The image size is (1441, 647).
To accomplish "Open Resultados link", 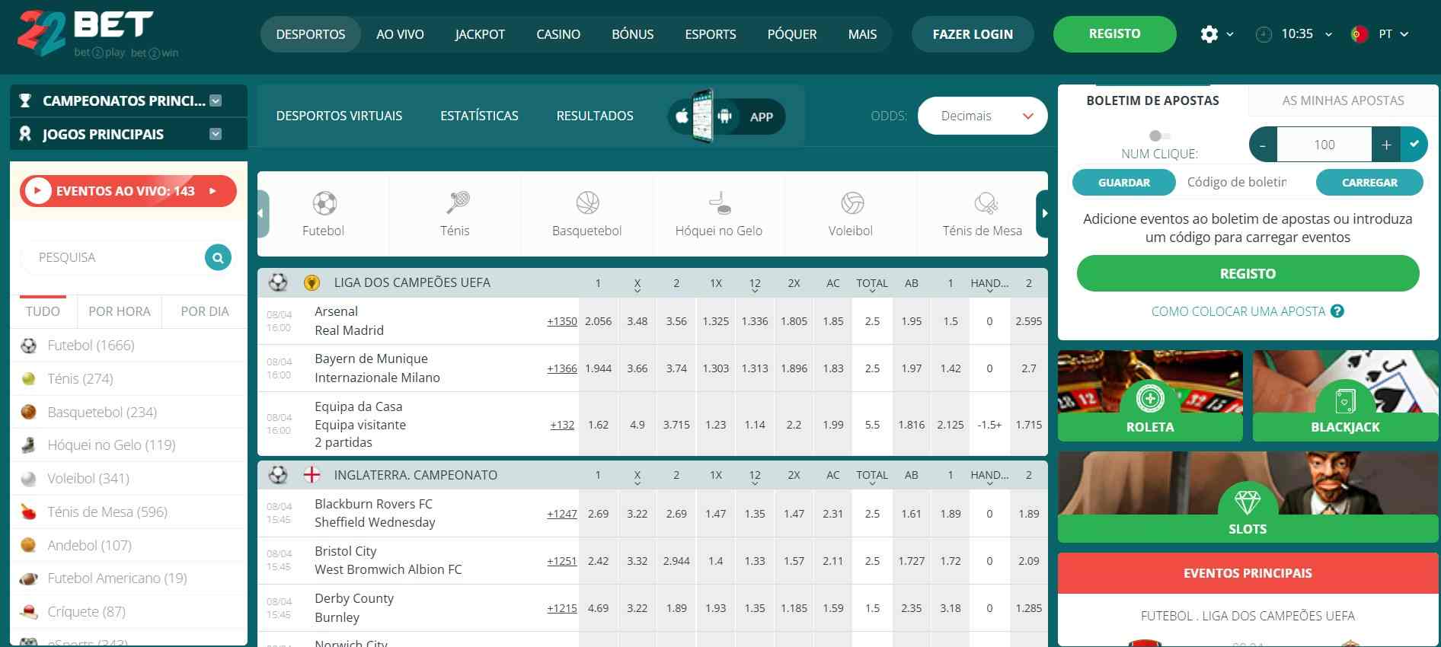I will (x=595, y=116).
